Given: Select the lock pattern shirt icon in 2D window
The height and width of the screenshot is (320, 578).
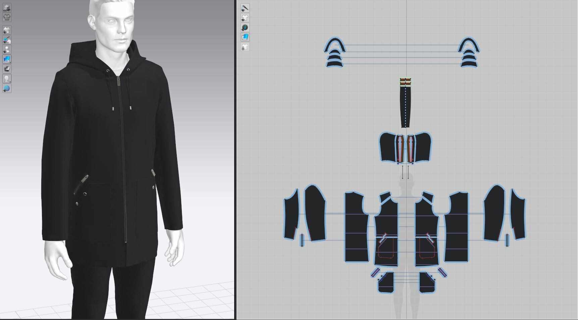Looking at the screenshot, I should pos(245,47).
